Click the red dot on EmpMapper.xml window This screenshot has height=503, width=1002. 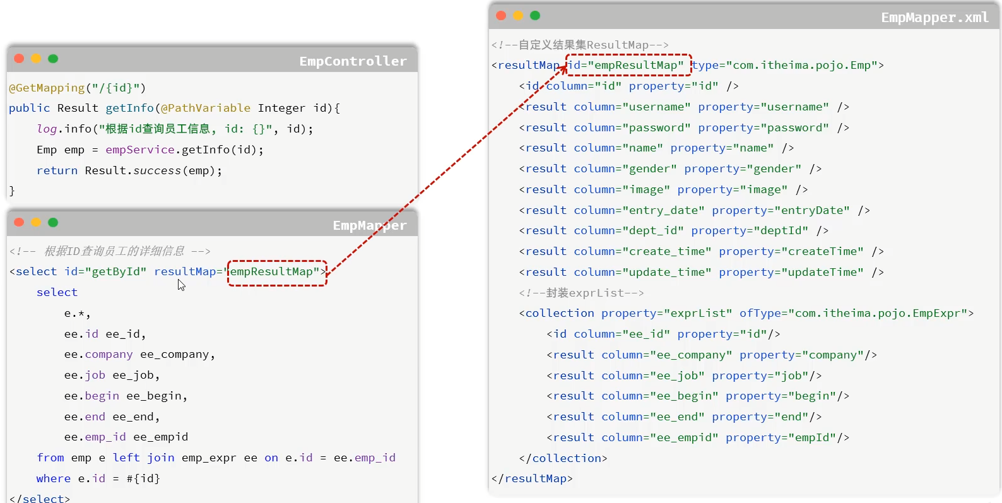click(x=501, y=16)
